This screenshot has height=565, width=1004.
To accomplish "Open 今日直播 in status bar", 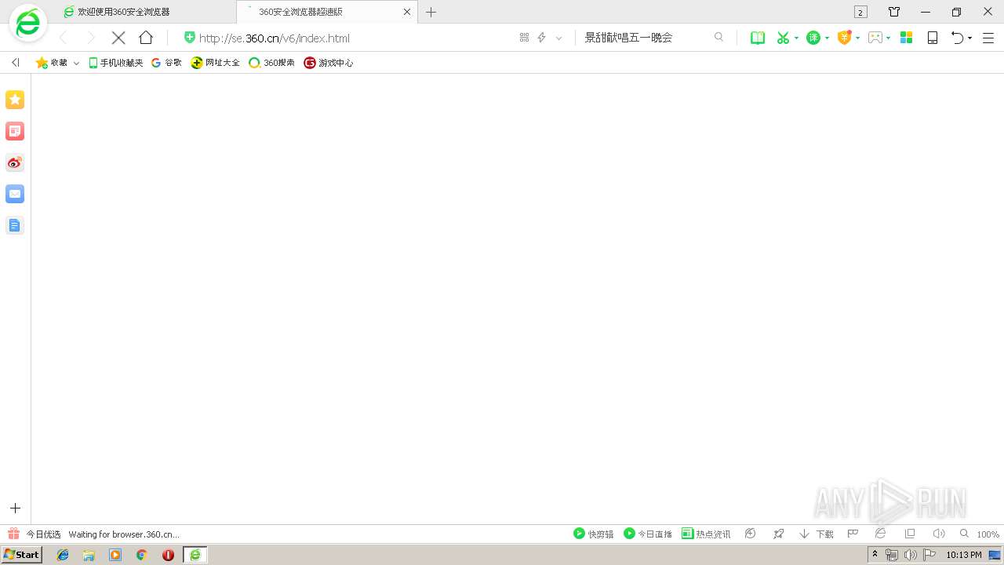I will (648, 534).
